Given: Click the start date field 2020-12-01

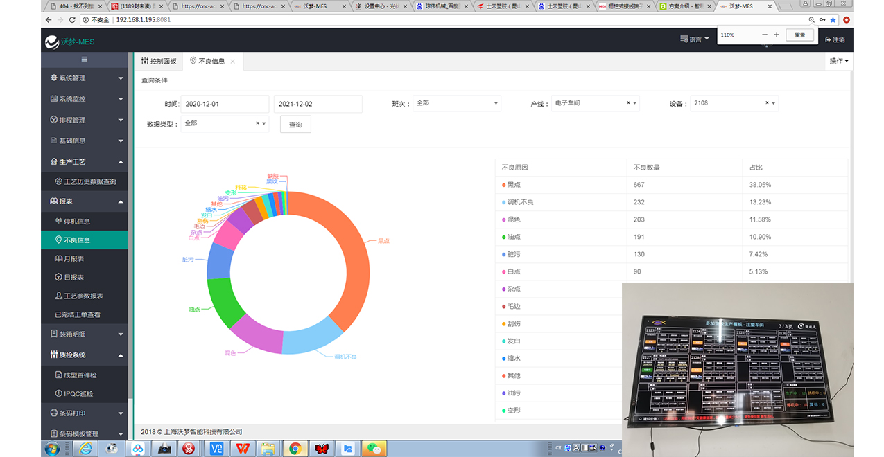Looking at the screenshot, I should point(224,104).
